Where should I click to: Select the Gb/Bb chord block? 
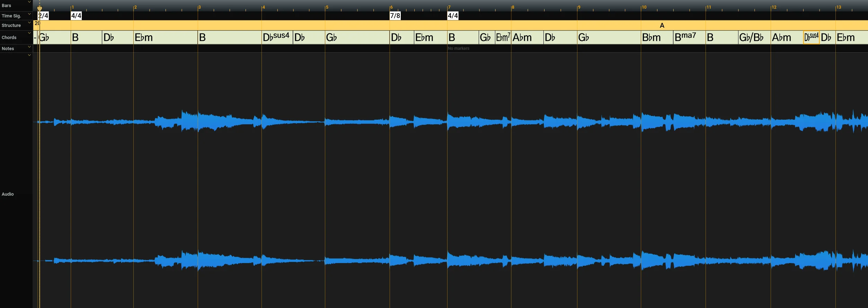pos(754,37)
